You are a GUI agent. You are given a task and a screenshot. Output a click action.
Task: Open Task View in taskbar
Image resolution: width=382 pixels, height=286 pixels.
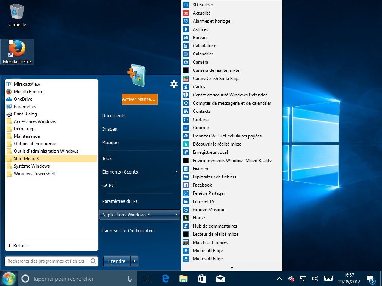tap(146, 279)
